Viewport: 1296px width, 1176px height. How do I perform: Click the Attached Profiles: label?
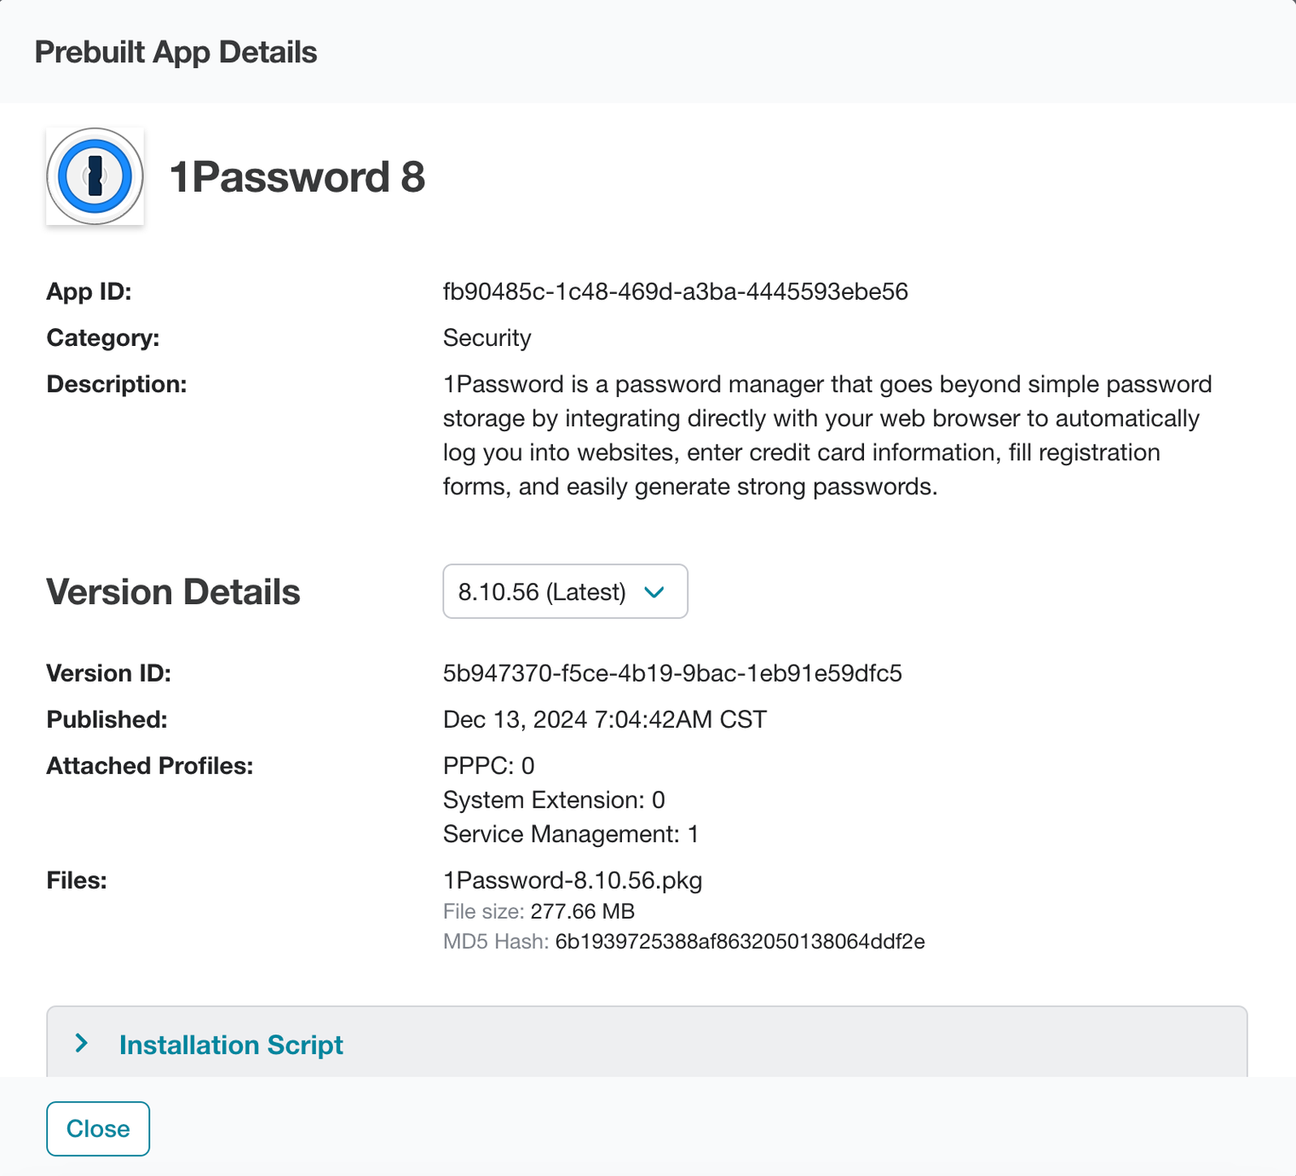150,766
